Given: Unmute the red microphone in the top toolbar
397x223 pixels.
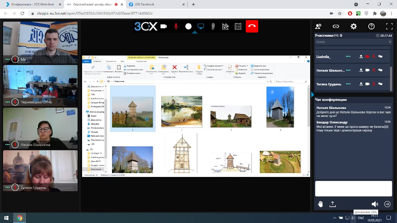Looking at the screenshot, I should coord(176,26).
